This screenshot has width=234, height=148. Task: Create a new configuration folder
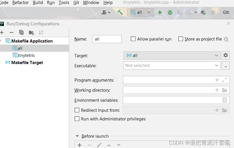pyautogui.click(x=31, y=32)
